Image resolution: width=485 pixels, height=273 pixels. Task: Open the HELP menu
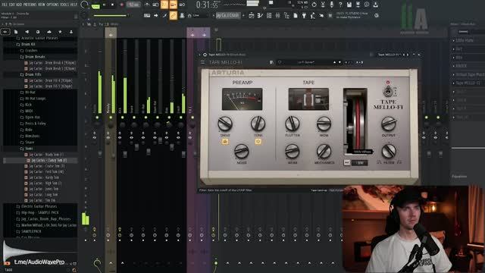(x=74, y=5)
